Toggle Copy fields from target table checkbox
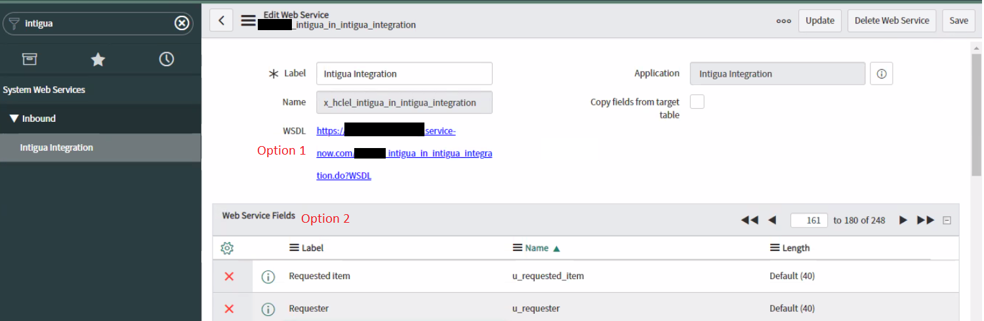984x321 pixels. point(697,102)
